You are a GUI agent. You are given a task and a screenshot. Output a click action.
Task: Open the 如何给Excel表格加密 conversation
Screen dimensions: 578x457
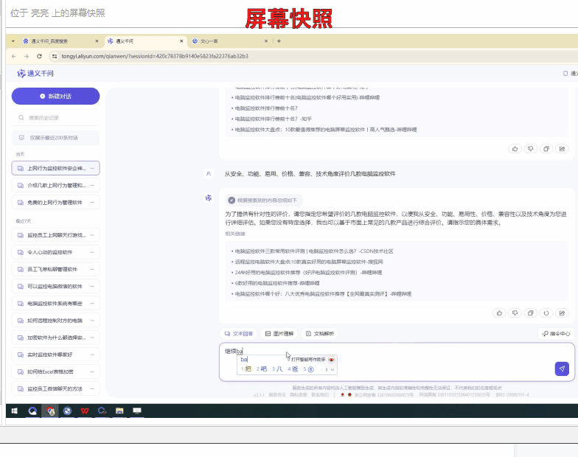point(52,371)
